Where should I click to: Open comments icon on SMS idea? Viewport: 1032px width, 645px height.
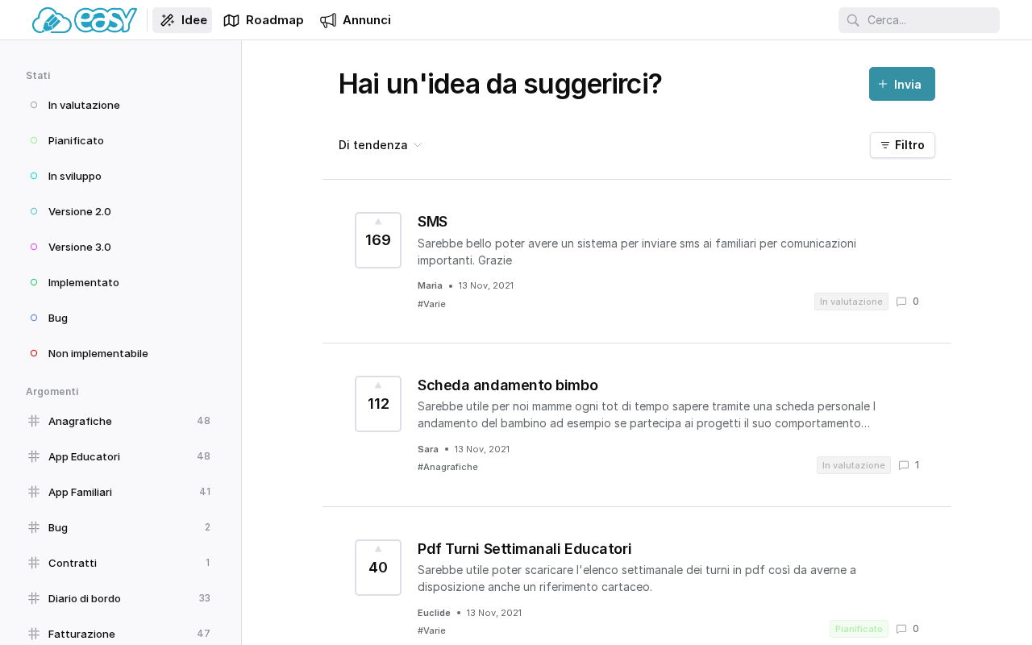pyautogui.click(x=901, y=302)
